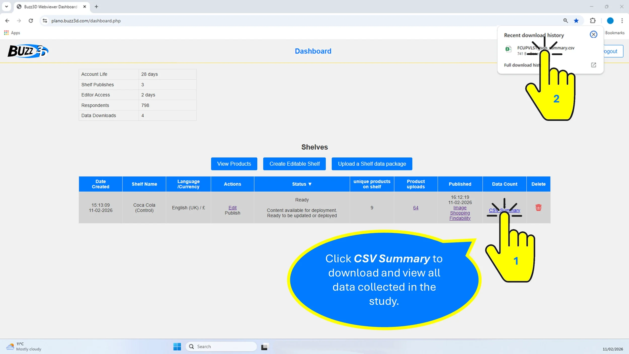Click the page zoom magnifier icon
The width and height of the screenshot is (629, 354).
click(565, 21)
